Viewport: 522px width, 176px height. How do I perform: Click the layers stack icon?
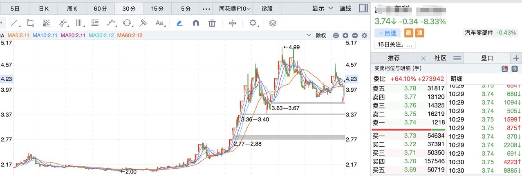point(273,23)
